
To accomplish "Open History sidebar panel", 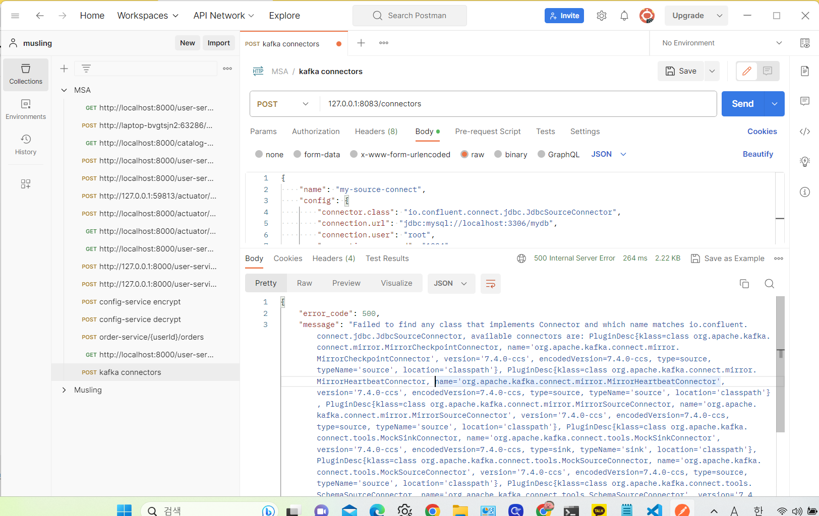I will [26, 145].
